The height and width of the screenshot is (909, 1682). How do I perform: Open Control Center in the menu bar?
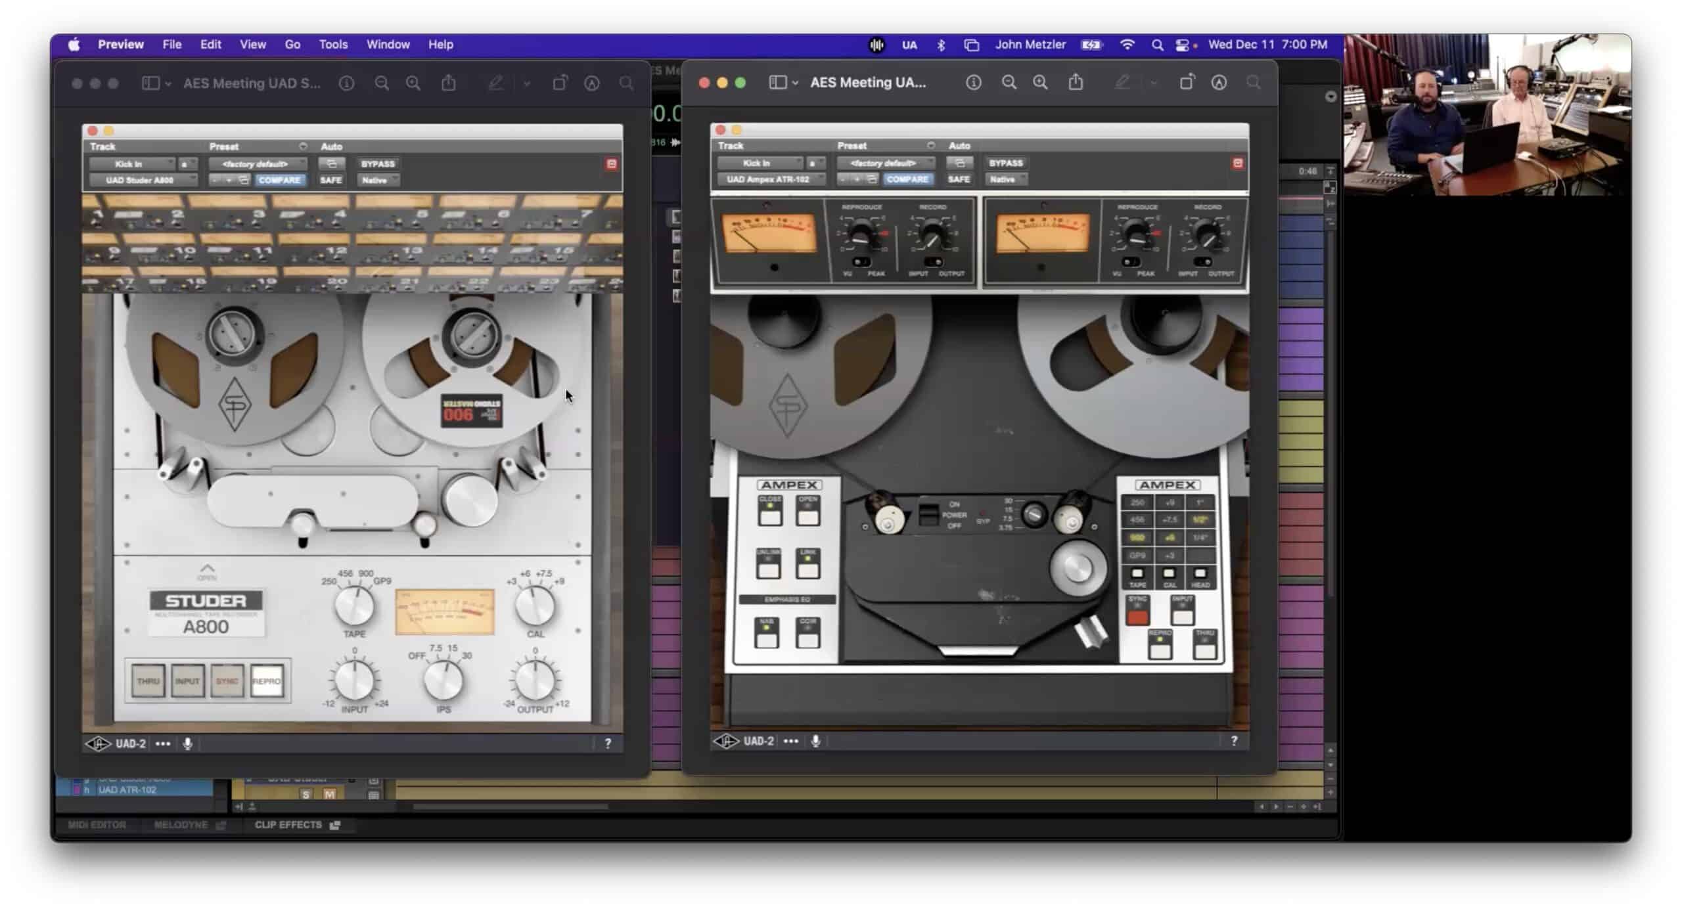(x=1182, y=45)
